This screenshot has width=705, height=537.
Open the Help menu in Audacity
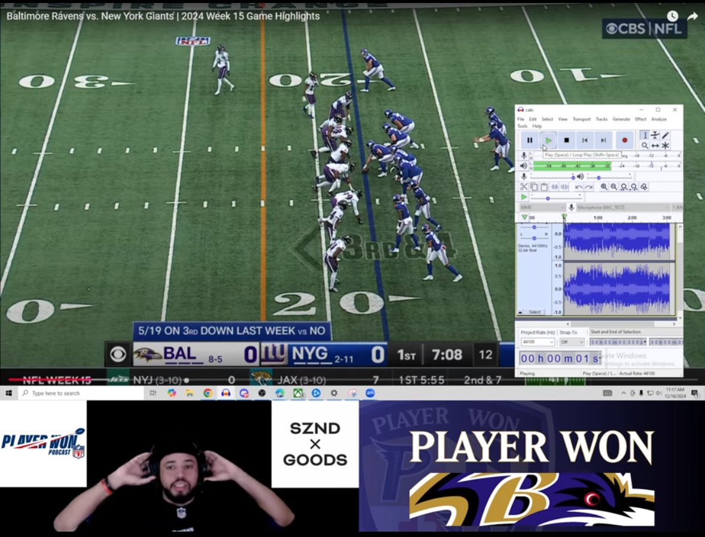537,126
